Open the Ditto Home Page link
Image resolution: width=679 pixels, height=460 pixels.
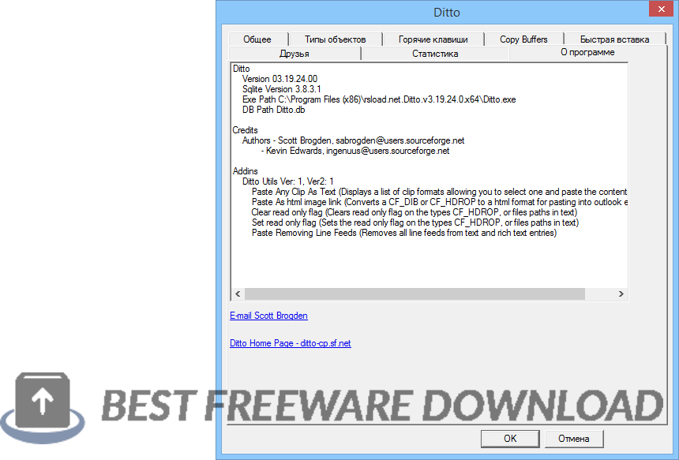coord(290,343)
